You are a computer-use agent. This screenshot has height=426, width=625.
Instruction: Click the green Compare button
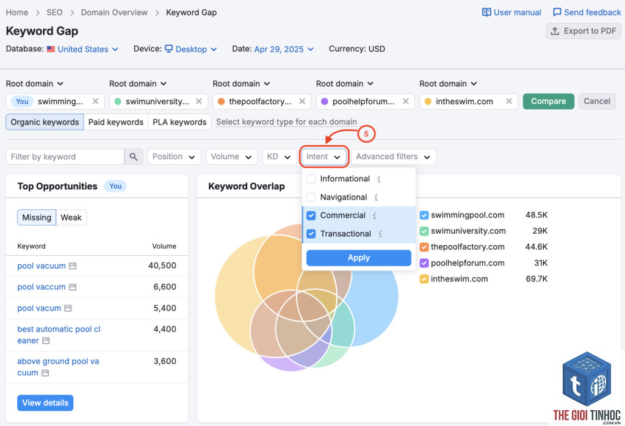pyautogui.click(x=548, y=101)
